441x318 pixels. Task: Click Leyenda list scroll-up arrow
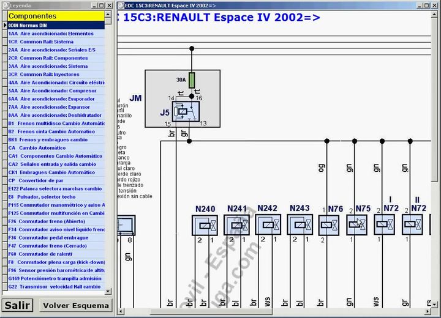point(108,14)
